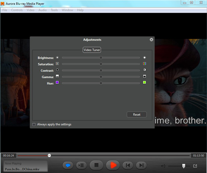The height and width of the screenshot is (173, 207).
Task: Click the Saturation slider handle
Action: 101,64
